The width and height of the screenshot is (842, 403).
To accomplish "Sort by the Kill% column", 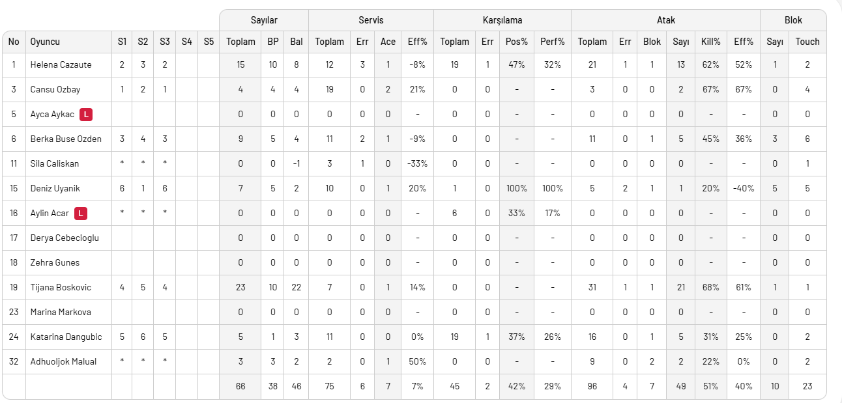I will pos(710,42).
